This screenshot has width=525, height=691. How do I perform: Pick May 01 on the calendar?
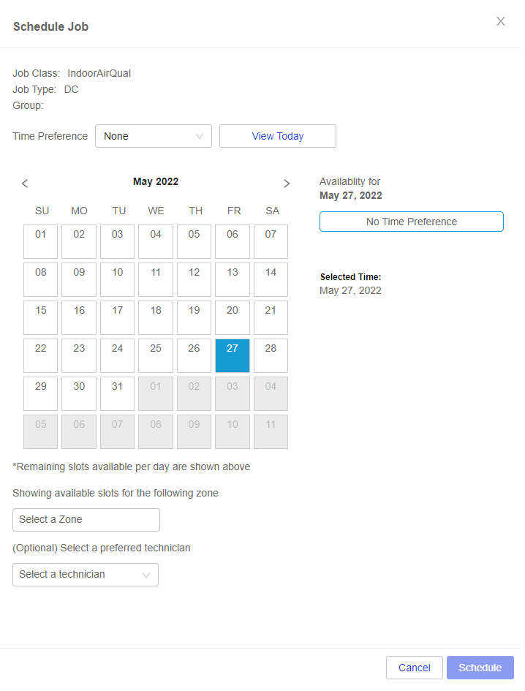pos(40,241)
